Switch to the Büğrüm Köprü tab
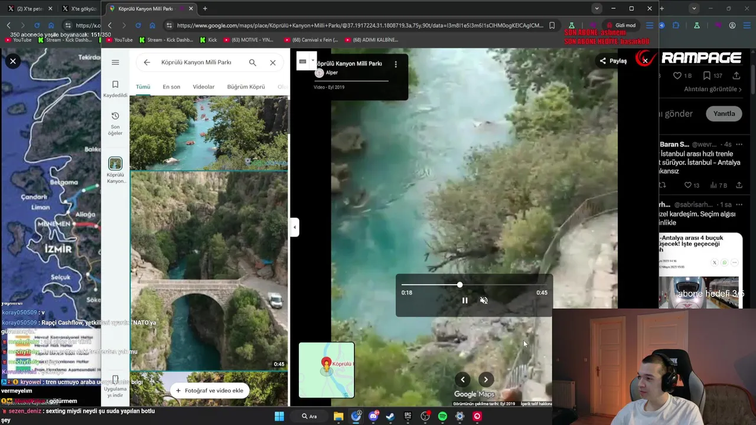The image size is (756, 425). (246, 87)
